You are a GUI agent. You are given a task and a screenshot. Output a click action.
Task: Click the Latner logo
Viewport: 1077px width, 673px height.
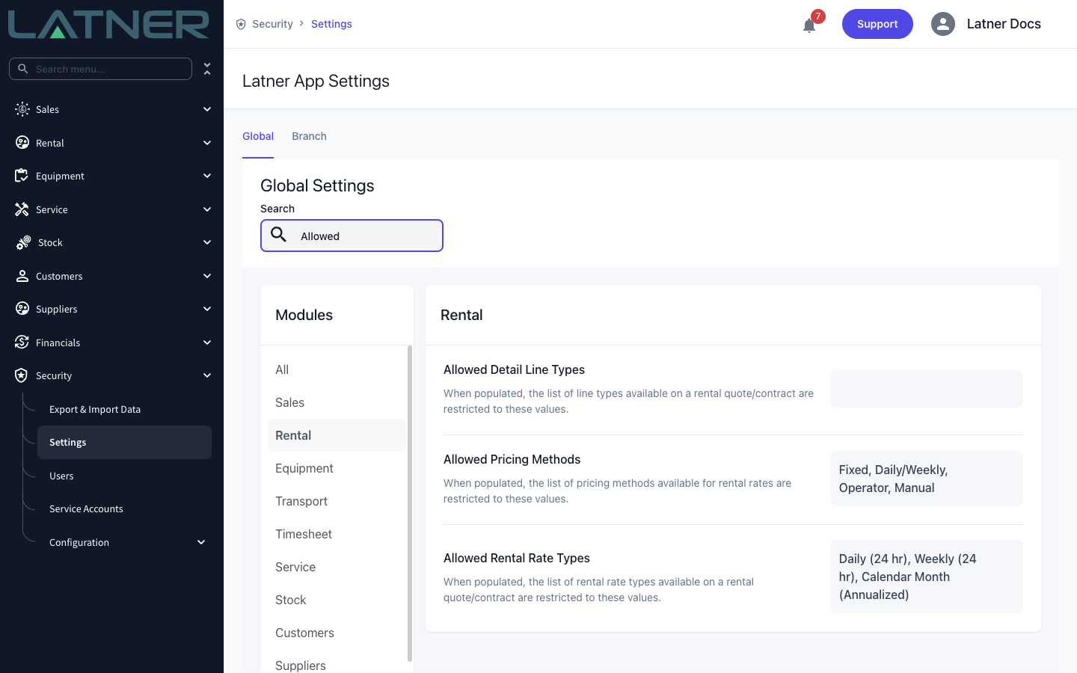[x=108, y=25]
